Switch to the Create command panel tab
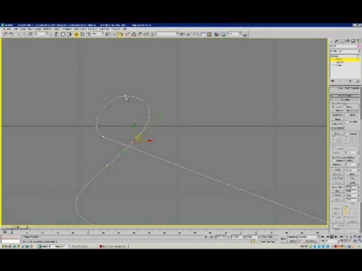This screenshot has width=362, height=271. pos(331,41)
